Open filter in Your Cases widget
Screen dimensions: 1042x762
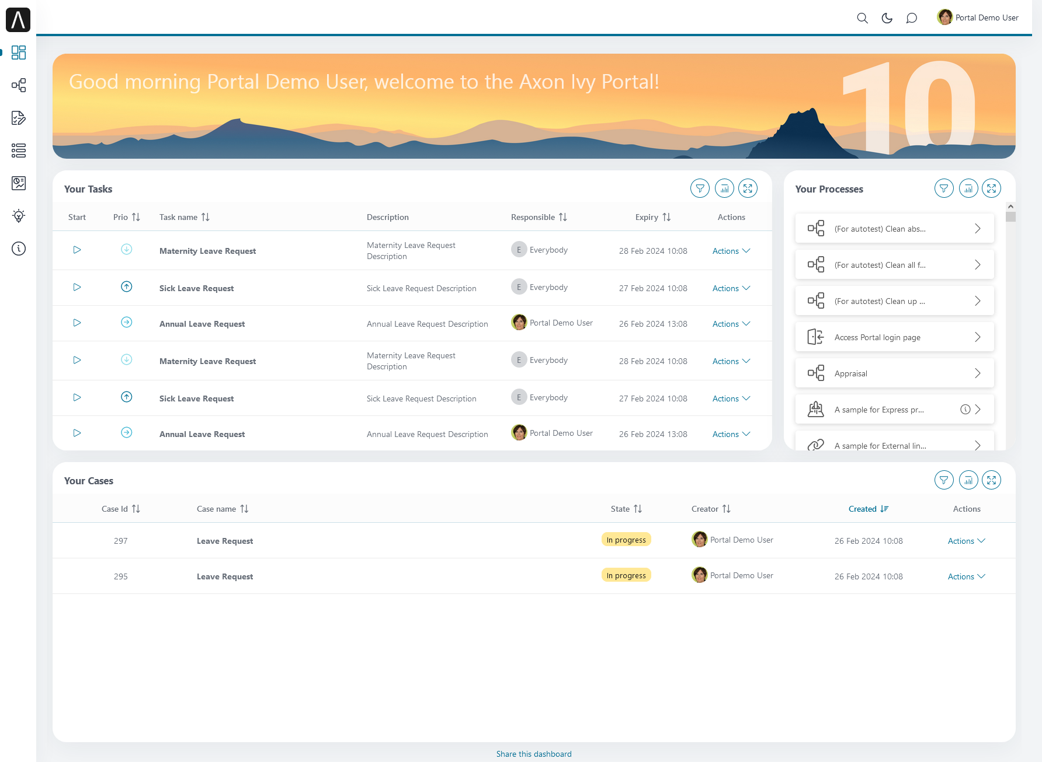[x=944, y=480]
